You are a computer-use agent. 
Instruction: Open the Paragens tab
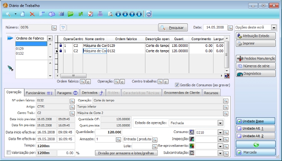[67, 93]
